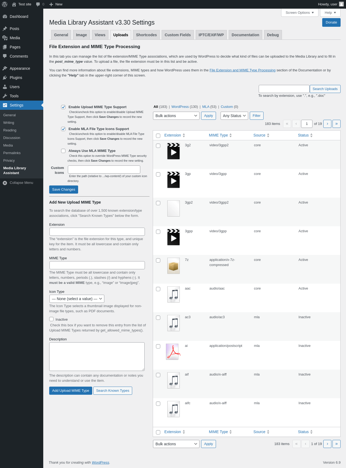Viewport: 346px width, 468px height.
Task: Click the WordPress logo in admin bar
Action: tap(5, 4)
